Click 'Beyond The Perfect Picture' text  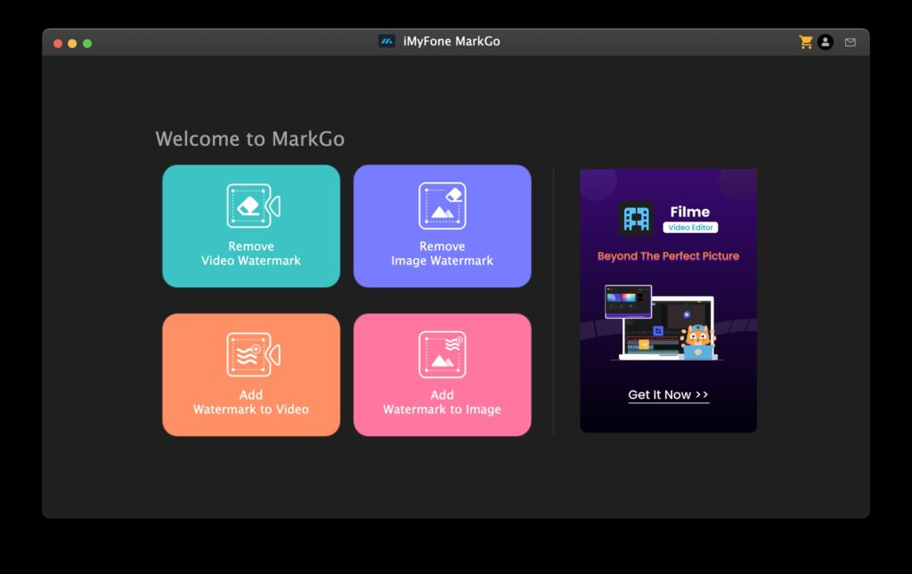click(x=668, y=256)
